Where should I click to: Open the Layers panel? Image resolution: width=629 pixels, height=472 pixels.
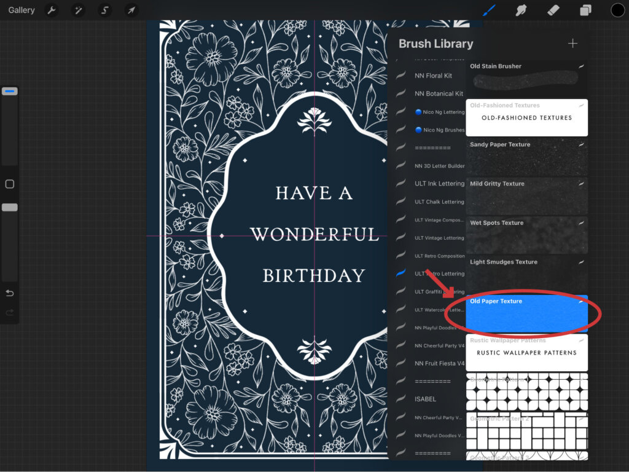(585, 10)
